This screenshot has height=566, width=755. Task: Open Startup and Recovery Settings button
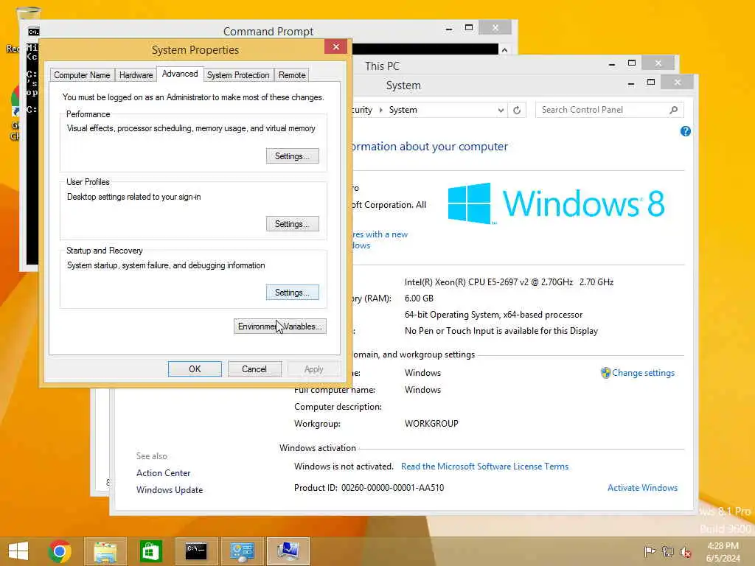point(292,293)
